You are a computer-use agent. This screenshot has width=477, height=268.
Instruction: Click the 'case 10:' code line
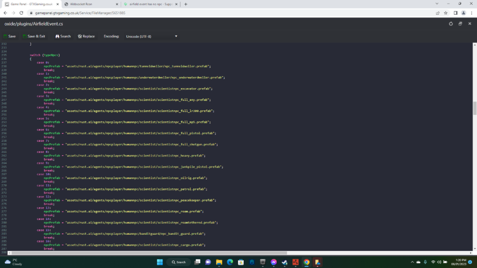(44, 174)
